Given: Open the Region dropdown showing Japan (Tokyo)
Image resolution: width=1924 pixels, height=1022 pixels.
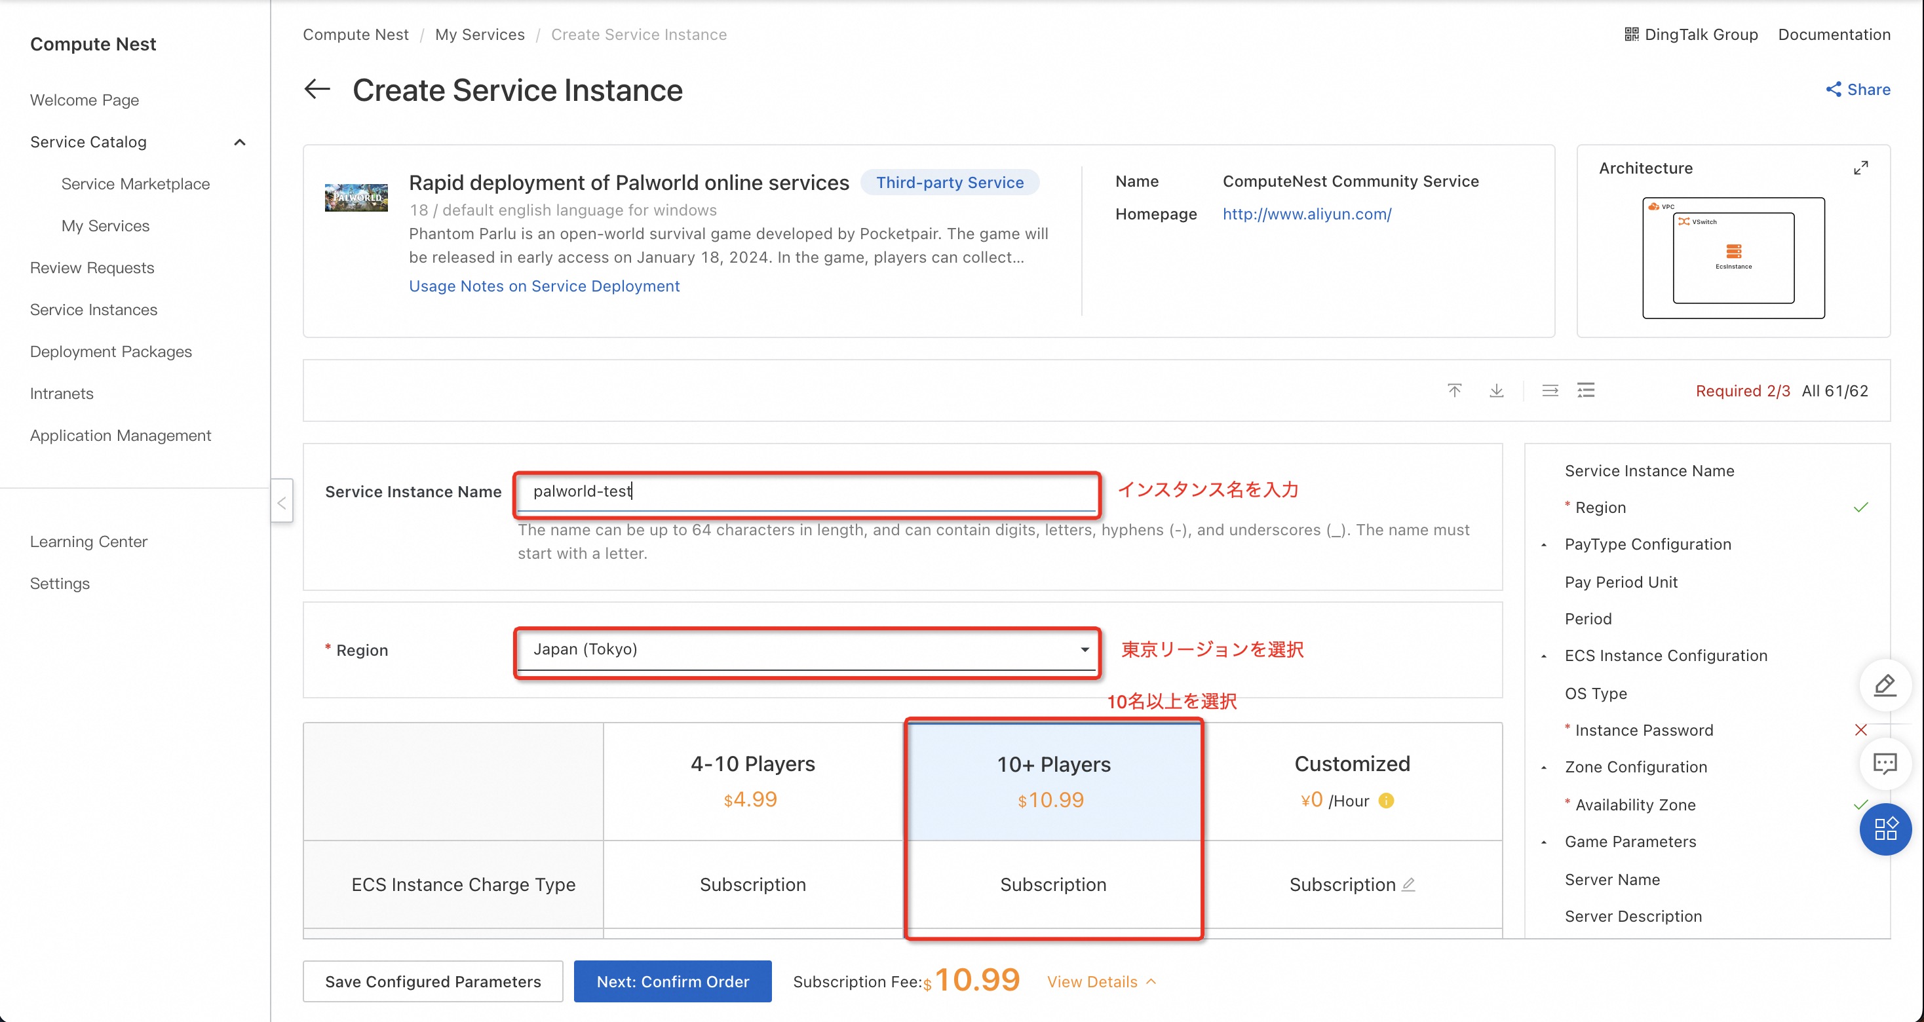Looking at the screenshot, I should [807, 649].
